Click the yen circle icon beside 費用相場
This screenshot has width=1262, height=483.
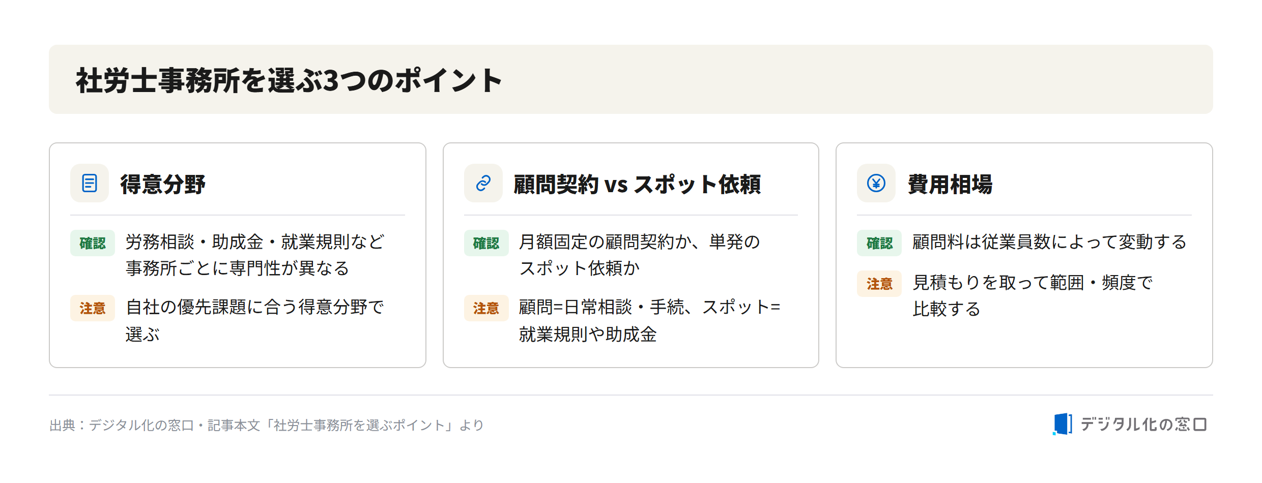[876, 183]
